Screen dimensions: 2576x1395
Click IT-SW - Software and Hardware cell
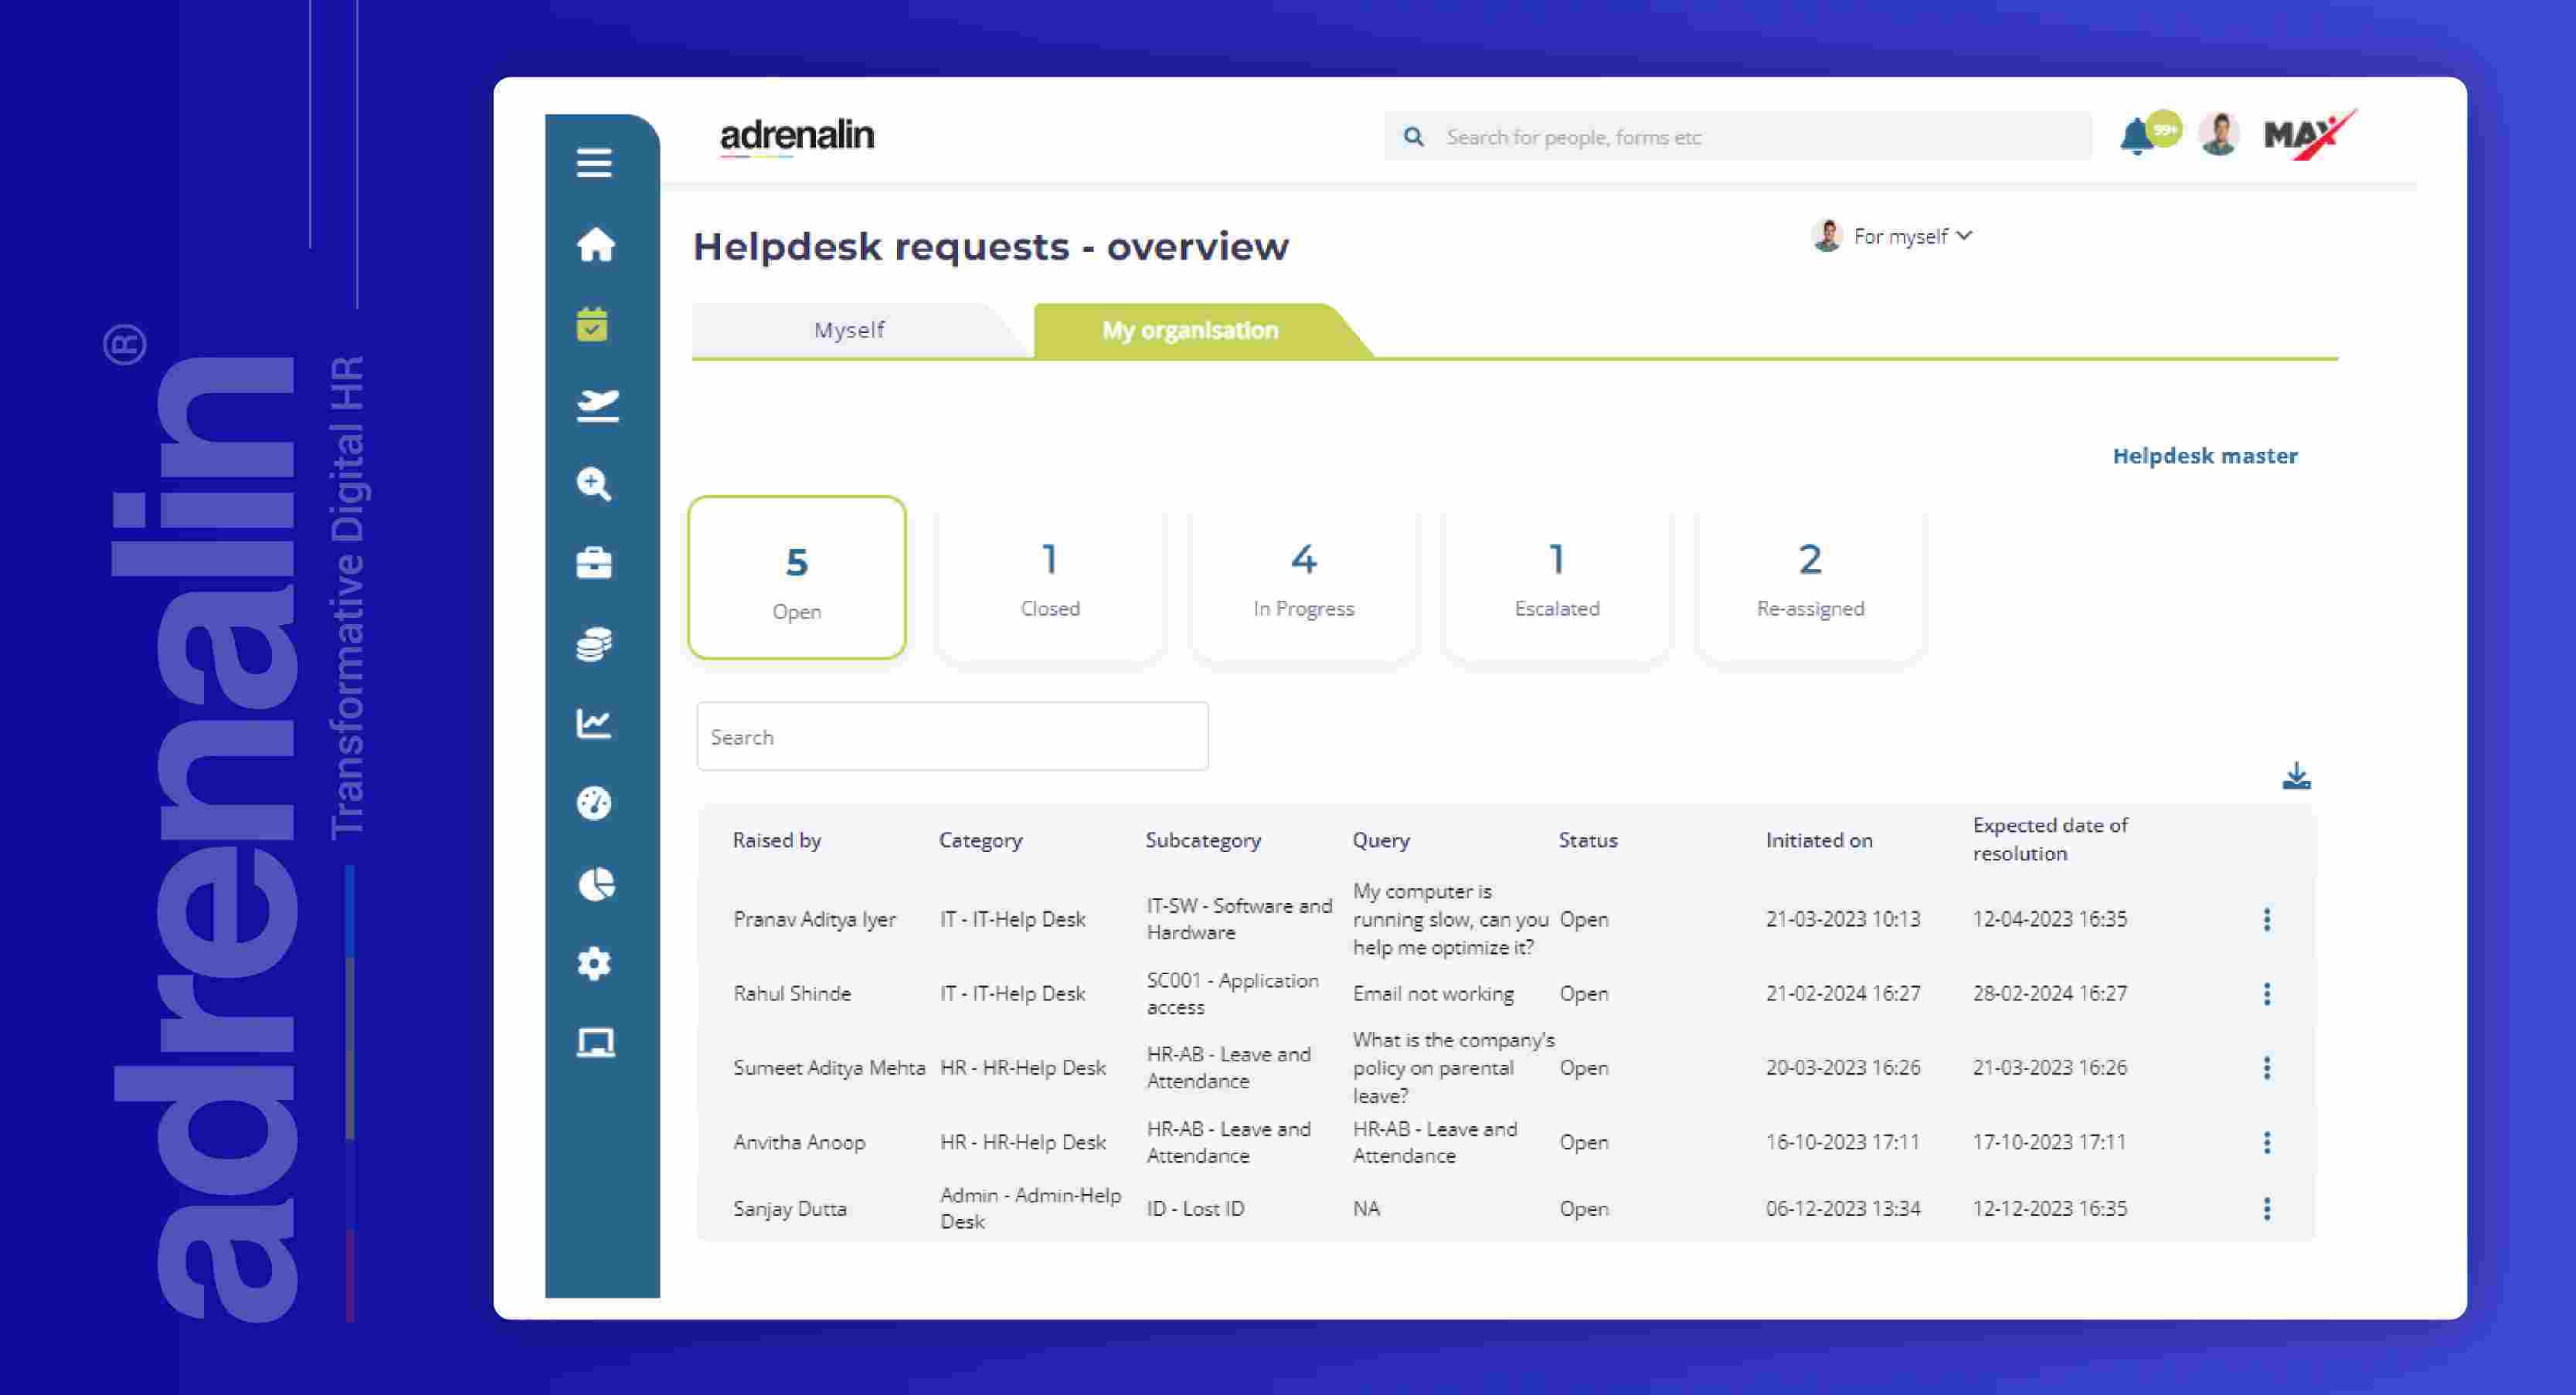click(1239, 919)
